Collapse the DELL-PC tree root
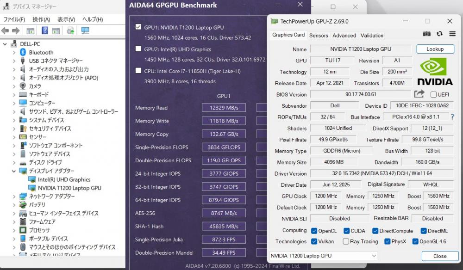The image size is (463, 270). (x=5, y=44)
